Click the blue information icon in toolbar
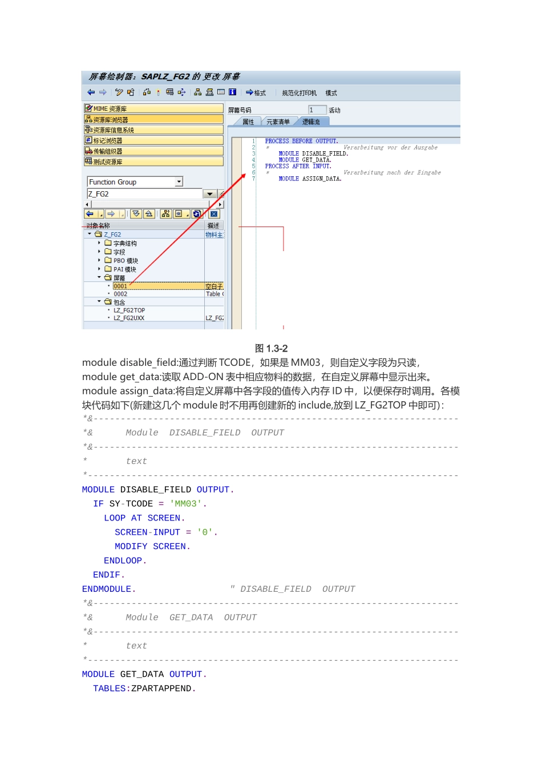 232,92
